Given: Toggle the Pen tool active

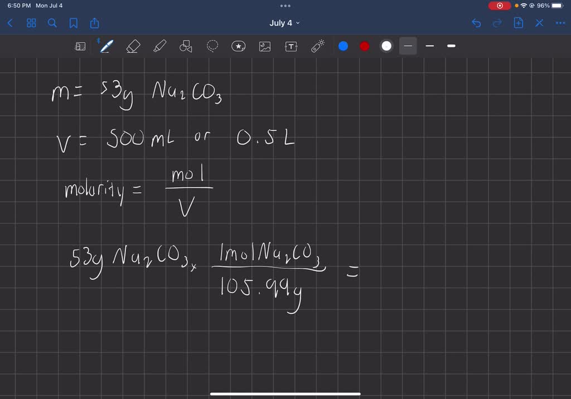Looking at the screenshot, I should (107, 46).
